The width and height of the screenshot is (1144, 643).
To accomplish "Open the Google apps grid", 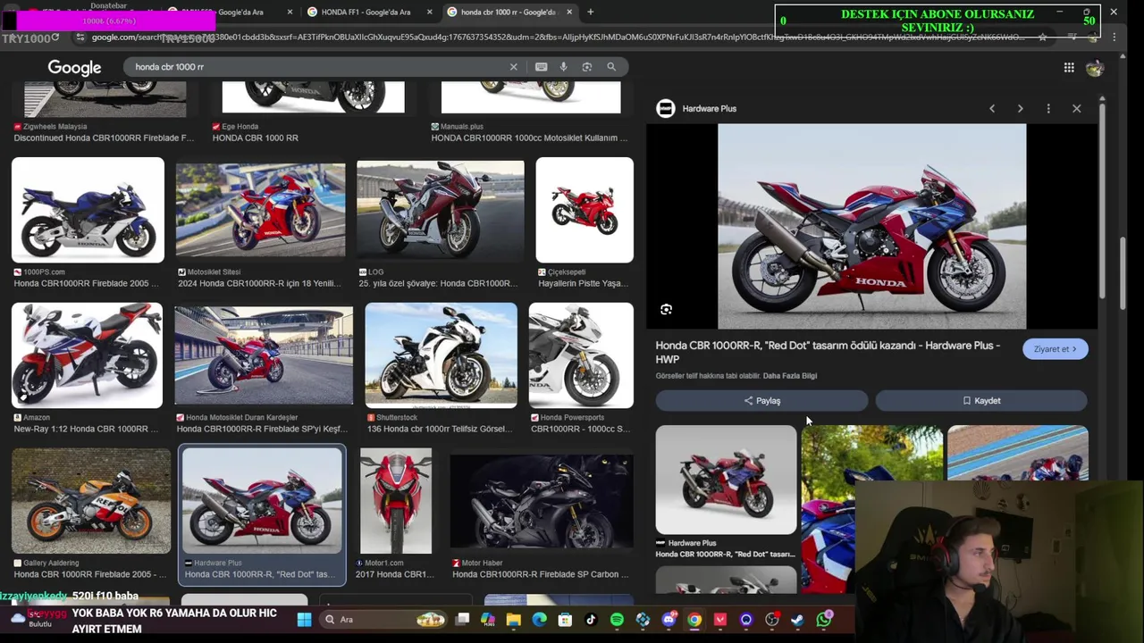I will 1069,68.
